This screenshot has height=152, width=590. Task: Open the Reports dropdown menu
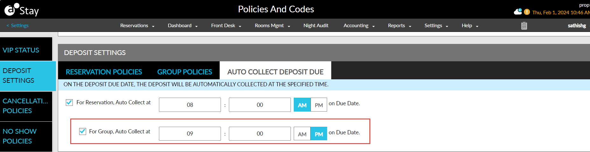pyautogui.click(x=399, y=26)
